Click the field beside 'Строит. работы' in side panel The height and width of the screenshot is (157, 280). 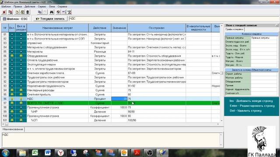[x=264, y=74]
